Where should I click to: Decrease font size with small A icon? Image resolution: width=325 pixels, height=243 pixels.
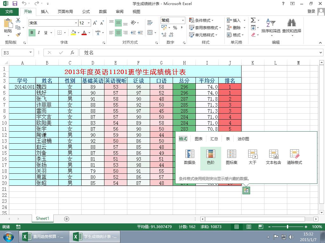tap(102, 23)
